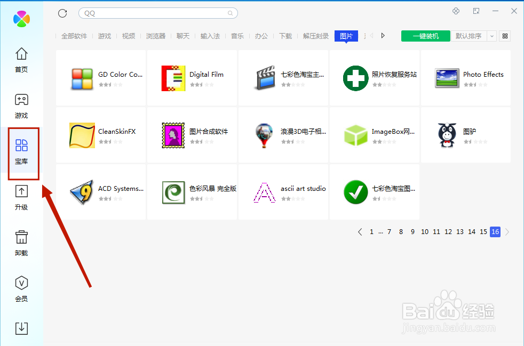Click the ascii art studio title text

click(x=303, y=189)
